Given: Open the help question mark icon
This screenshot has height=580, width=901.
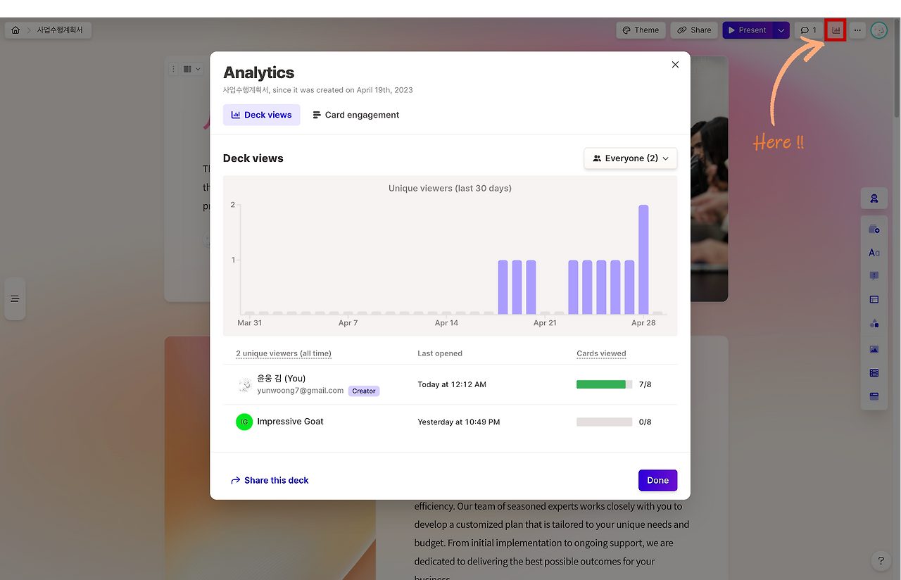Looking at the screenshot, I should (x=881, y=561).
